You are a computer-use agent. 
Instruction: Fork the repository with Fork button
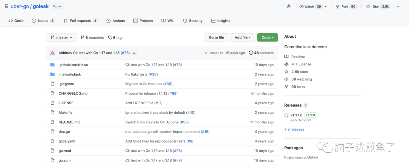(346, 6)
